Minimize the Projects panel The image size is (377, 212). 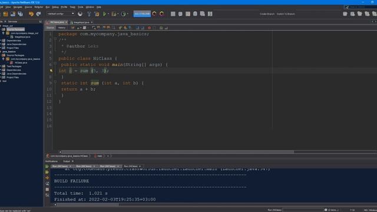40,21
